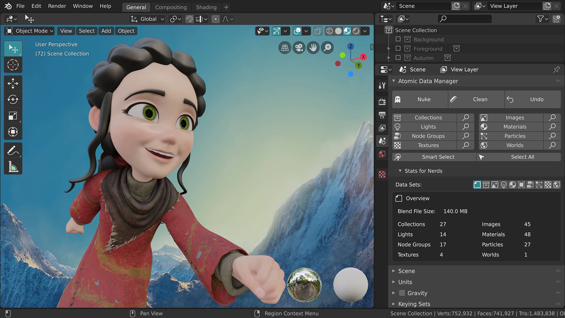The height and width of the screenshot is (318, 565).
Task: Open the Edit menu
Action: tap(36, 6)
